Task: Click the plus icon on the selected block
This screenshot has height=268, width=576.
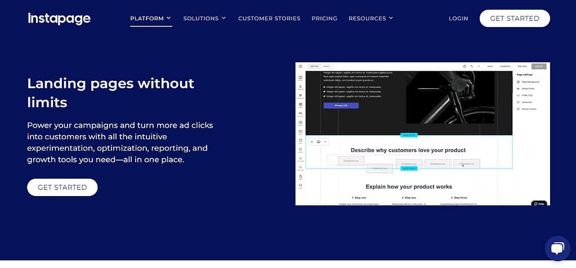Action: pos(312,142)
